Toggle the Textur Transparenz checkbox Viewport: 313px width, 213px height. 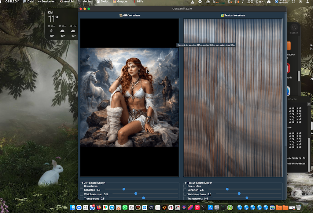click(185, 198)
